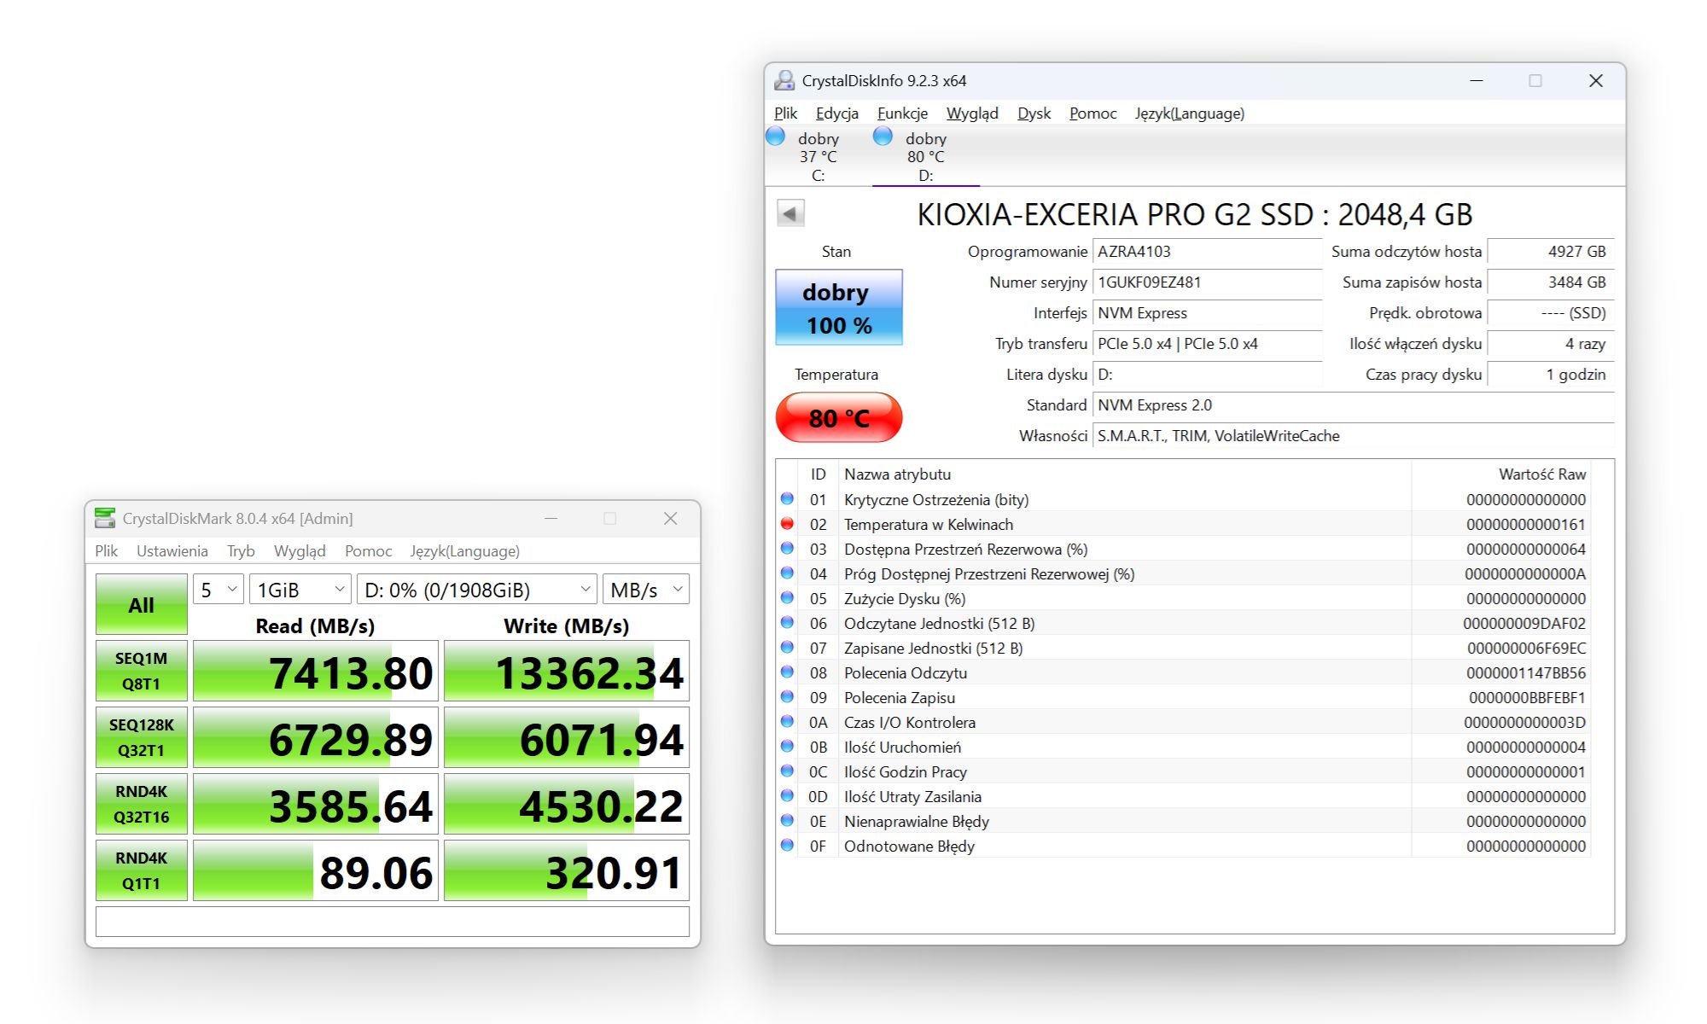1707x1024 pixels.
Task: Click the blue dot for Polecenia Zapisu row
Action: pyautogui.click(x=787, y=697)
